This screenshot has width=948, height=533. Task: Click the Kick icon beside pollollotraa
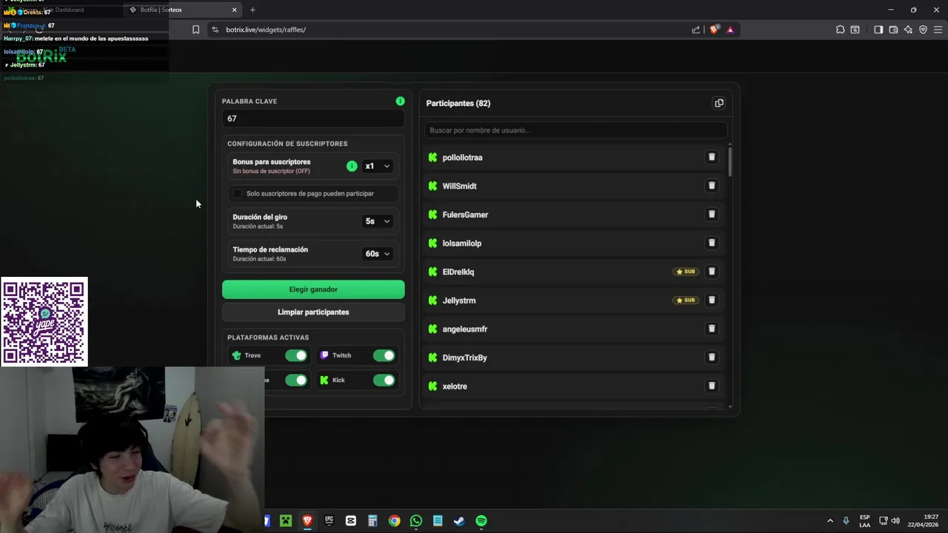433,157
